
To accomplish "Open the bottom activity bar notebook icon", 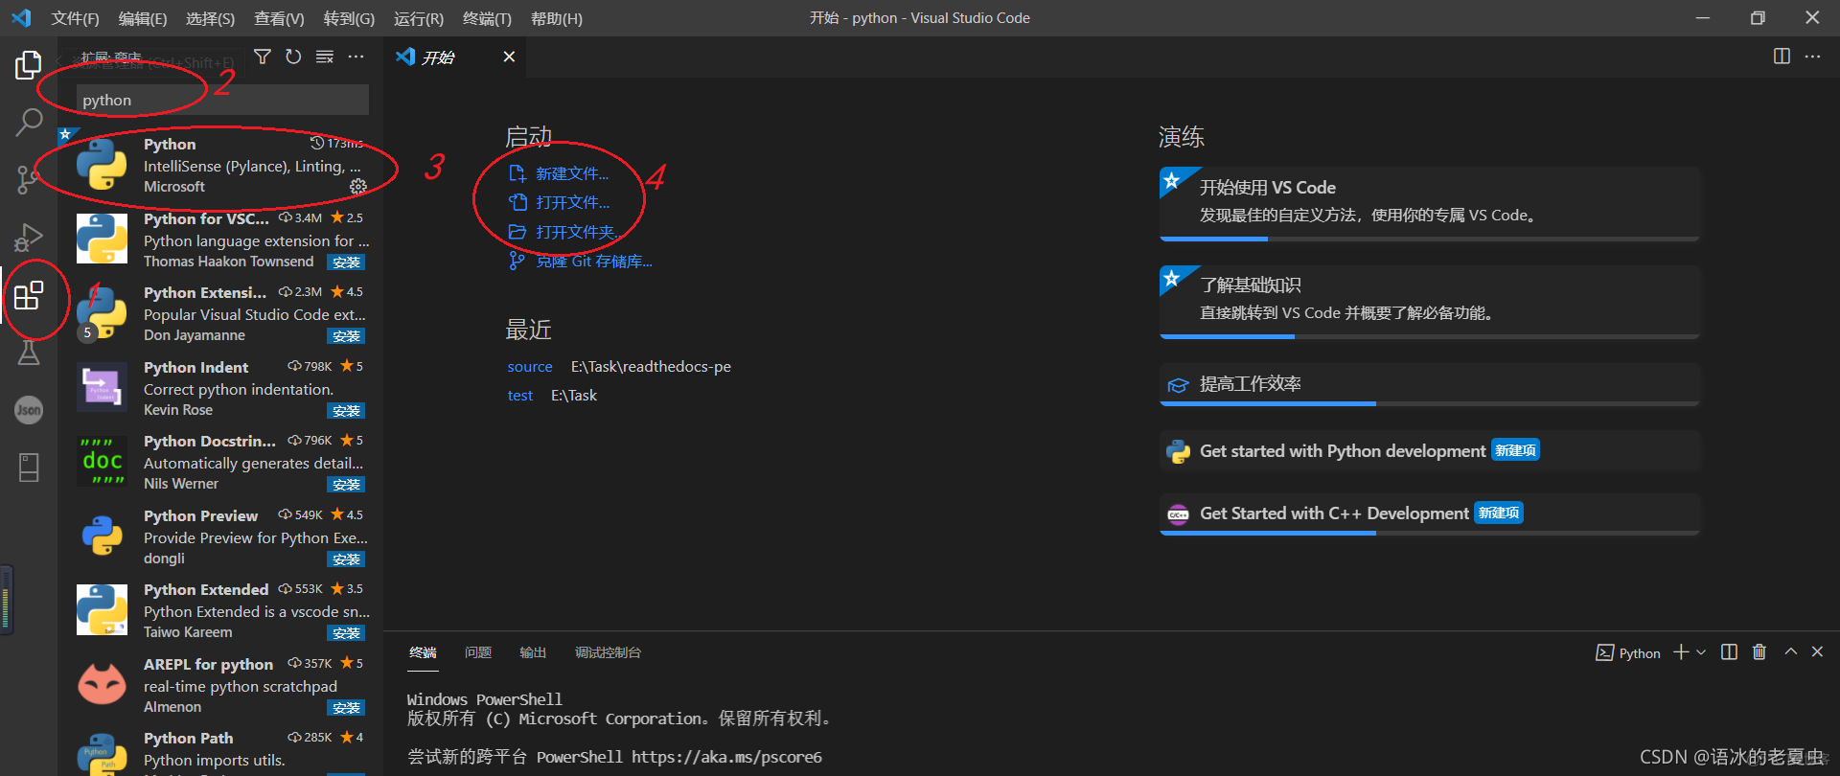I will [29, 468].
